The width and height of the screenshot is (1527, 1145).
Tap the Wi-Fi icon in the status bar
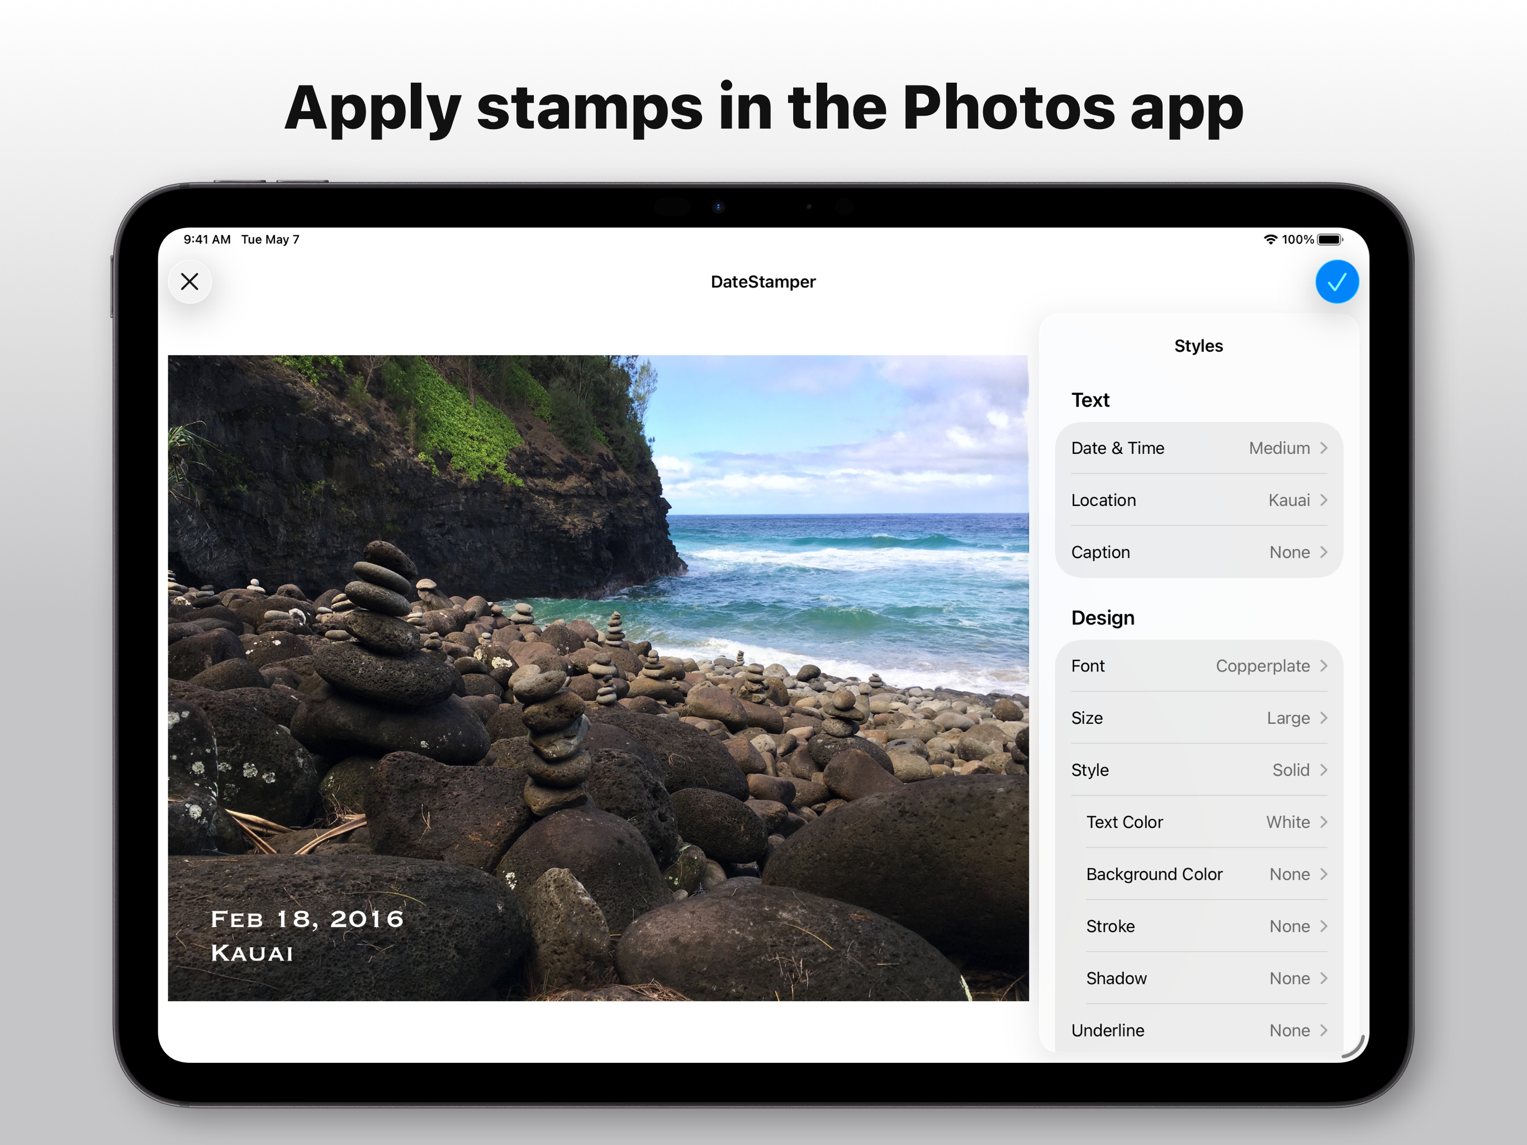(1270, 240)
